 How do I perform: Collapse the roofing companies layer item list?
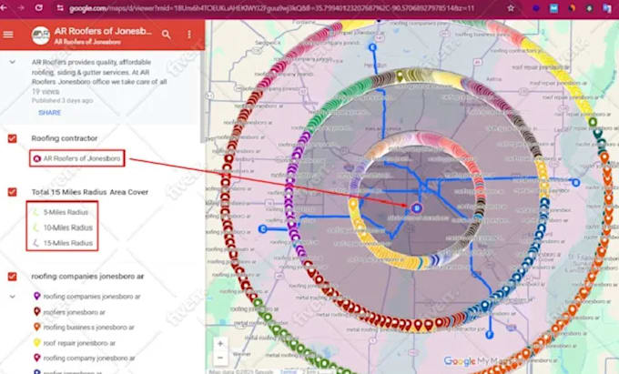point(12,297)
